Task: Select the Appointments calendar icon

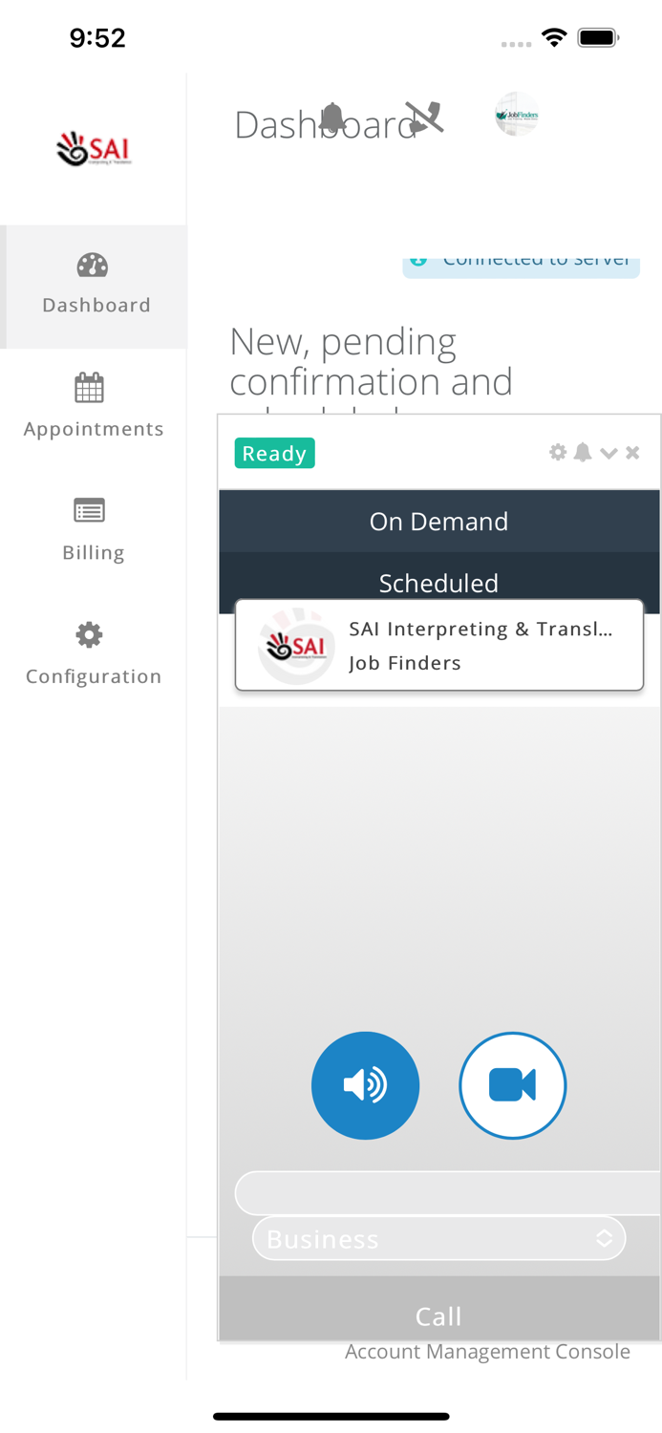Action: [89, 388]
